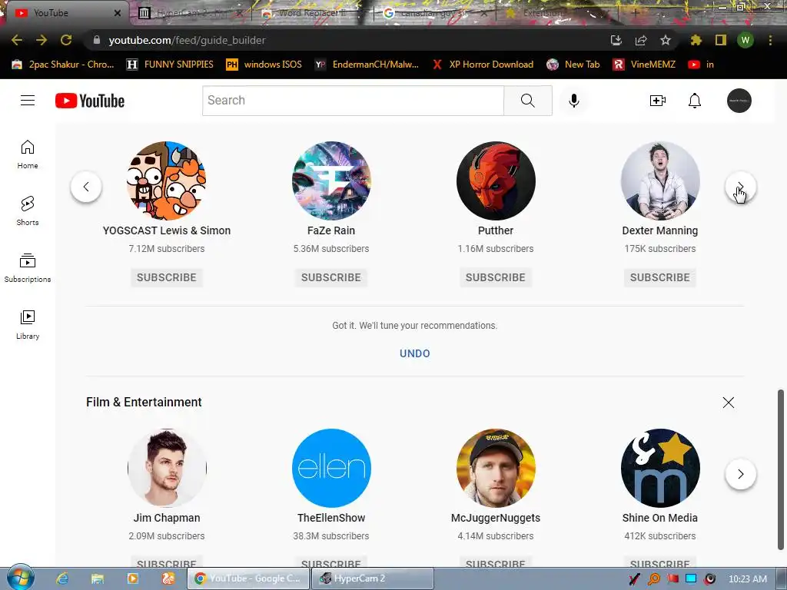Open the EndermanCH/Malw... bookmark
787x590 pixels.
(367, 65)
